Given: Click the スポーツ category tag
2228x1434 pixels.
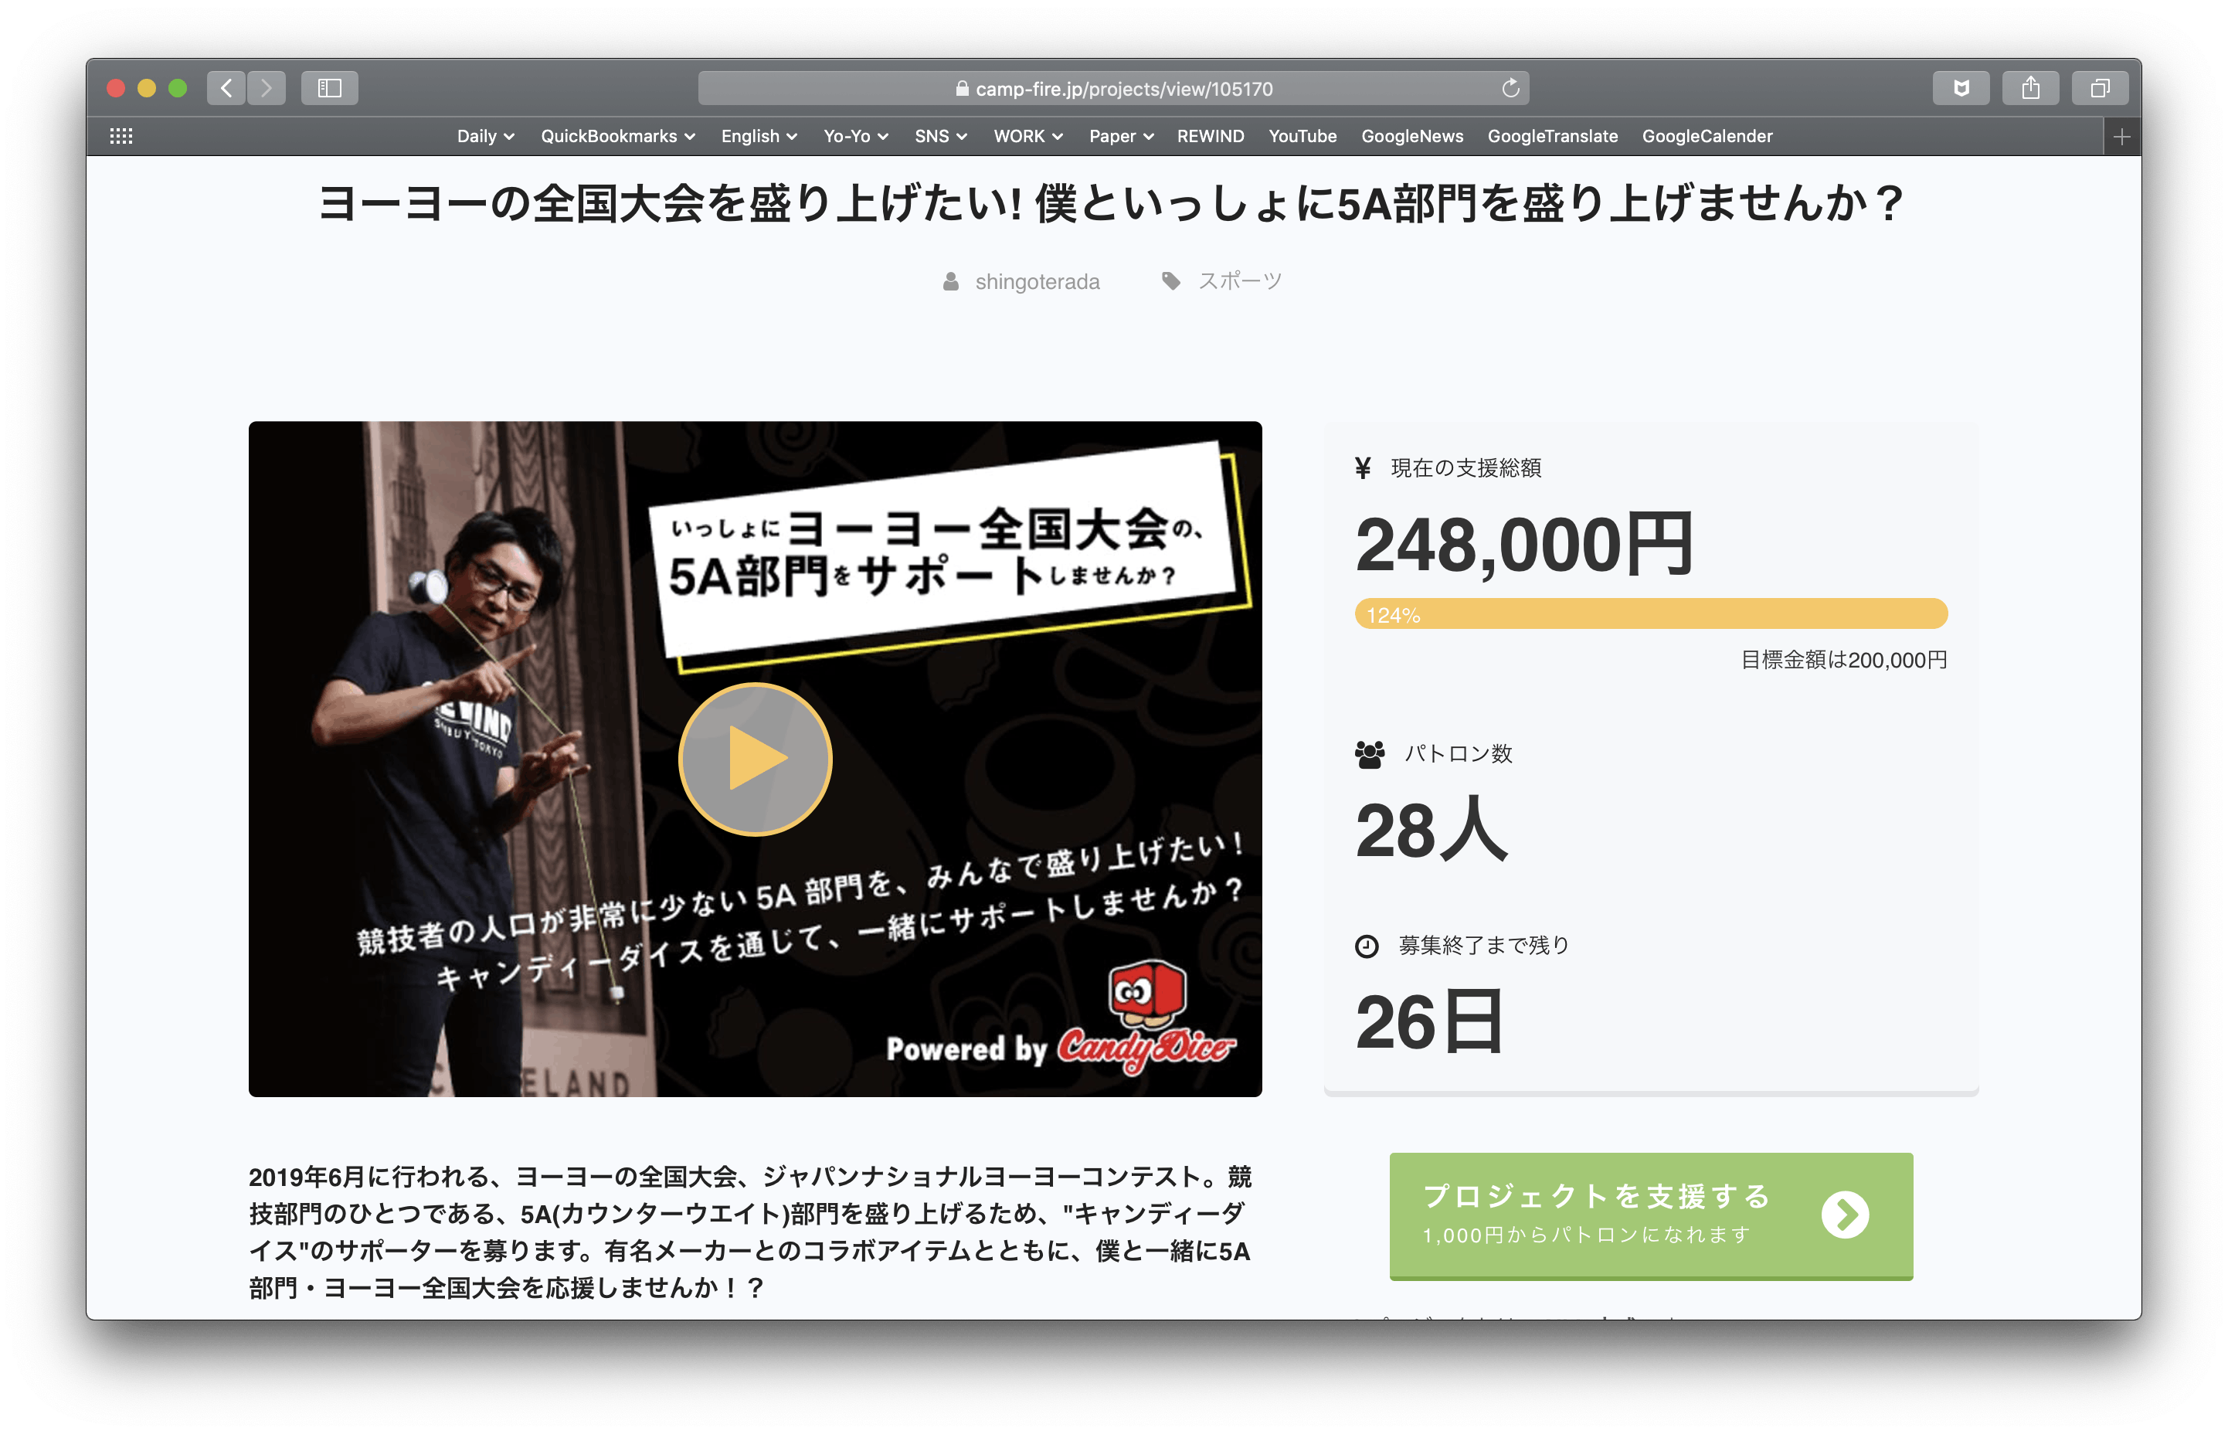Looking at the screenshot, I should (x=1239, y=280).
